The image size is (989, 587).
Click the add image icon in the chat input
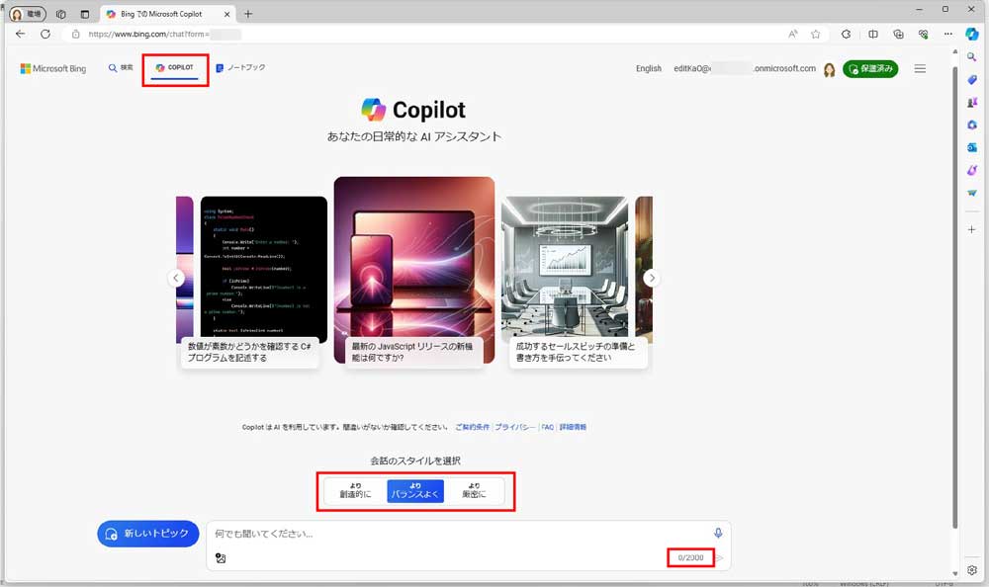click(222, 557)
